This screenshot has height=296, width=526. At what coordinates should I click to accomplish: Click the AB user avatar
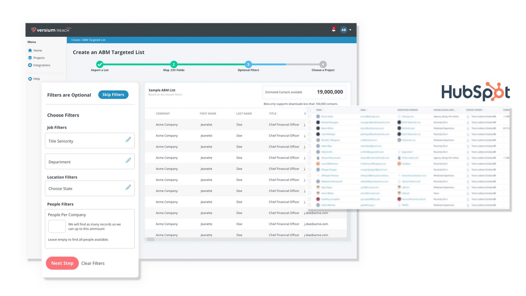(x=344, y=30)
